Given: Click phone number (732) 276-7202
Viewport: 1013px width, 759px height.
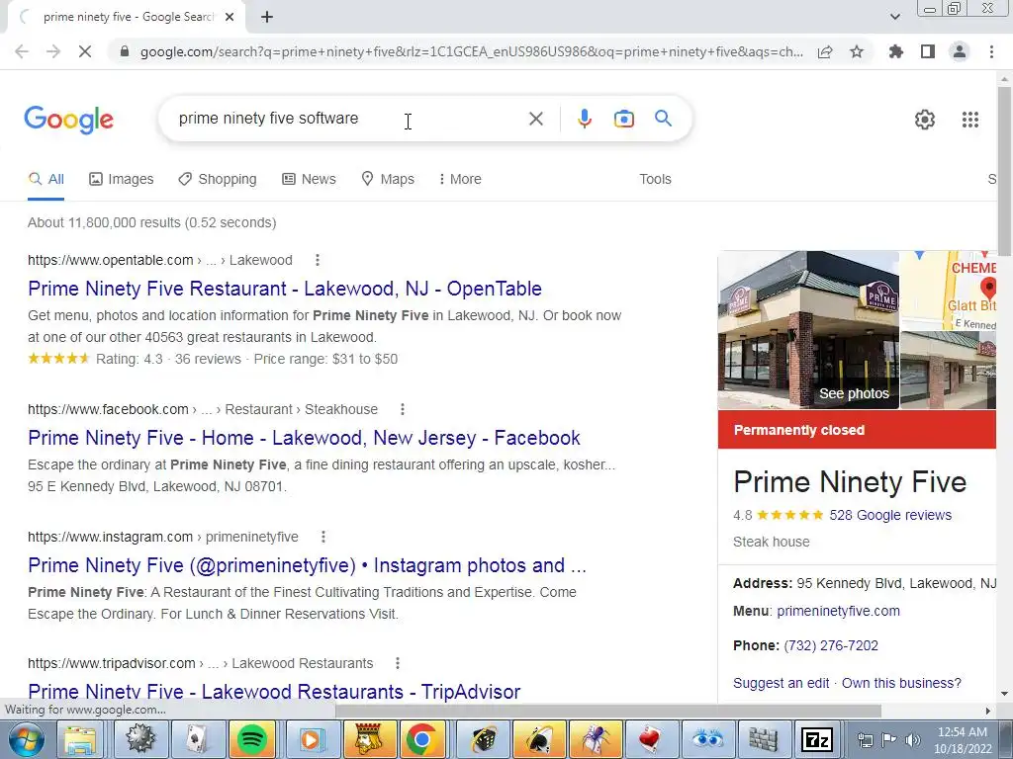Looking at the screenshot, I should (x=831, y=645).
